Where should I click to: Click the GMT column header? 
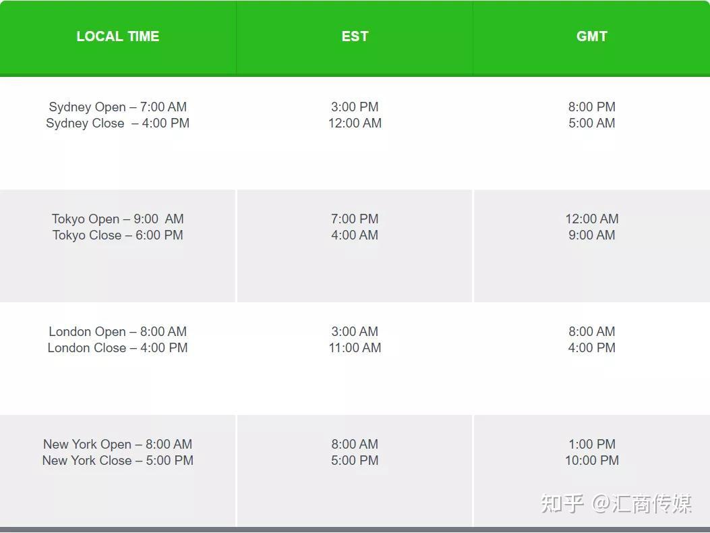(x=591, y=36)
